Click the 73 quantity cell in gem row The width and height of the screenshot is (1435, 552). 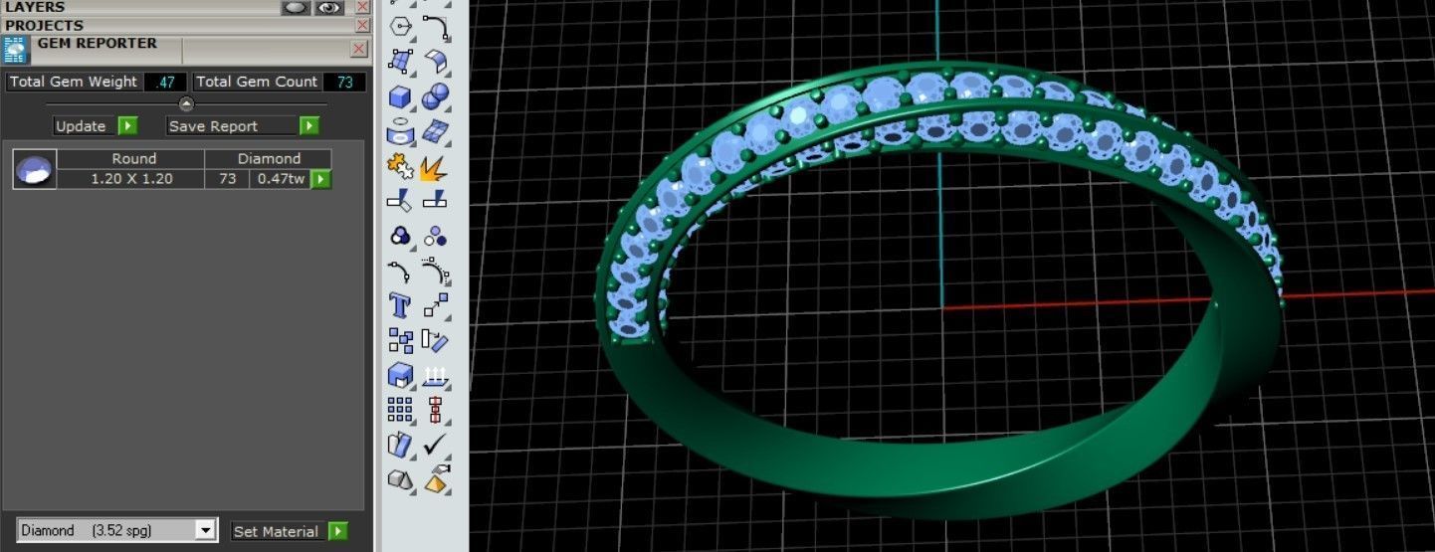[x=228, y=179]
